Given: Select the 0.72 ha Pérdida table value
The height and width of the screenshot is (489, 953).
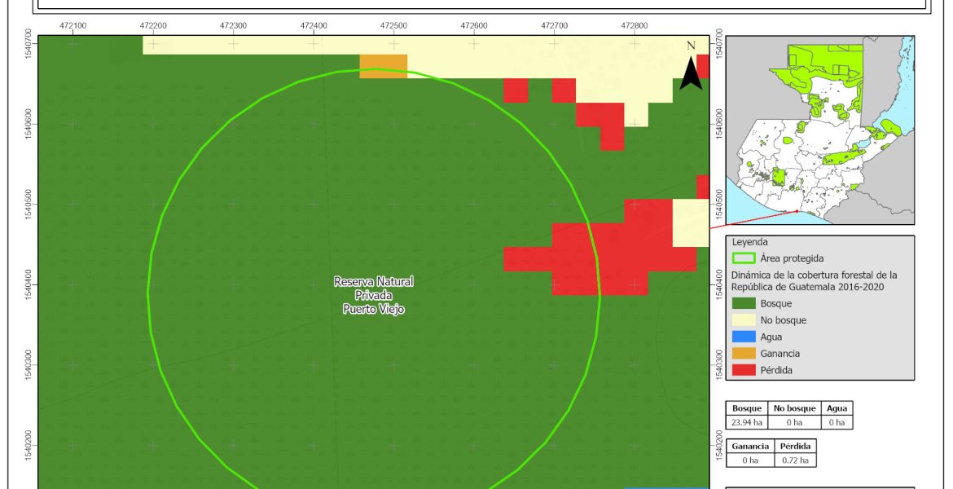Looking at the screenshot, I should 794,460.
